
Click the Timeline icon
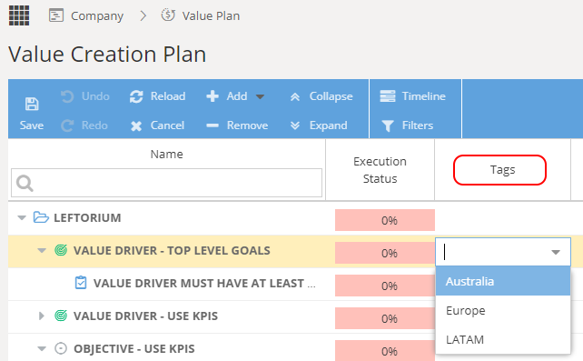coord(388,96)
